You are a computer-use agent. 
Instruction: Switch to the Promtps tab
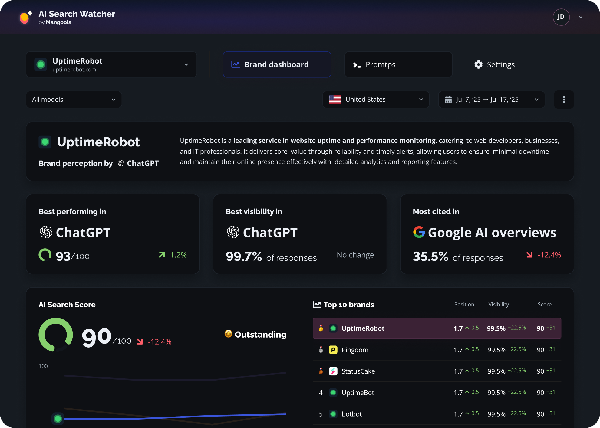(398, 64)
